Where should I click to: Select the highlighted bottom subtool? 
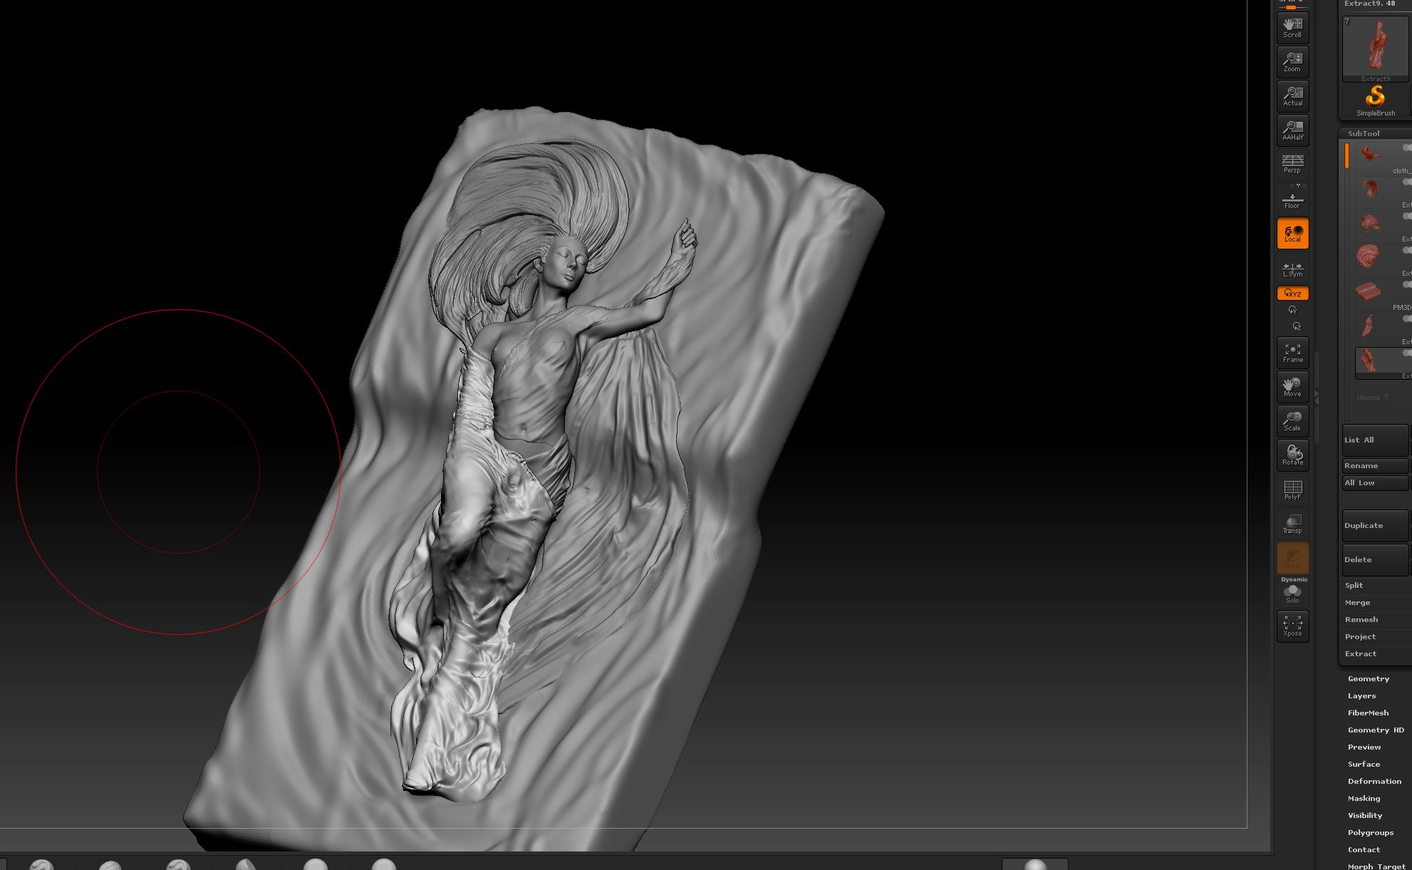pyautogui.click(x=1383, y=363)
